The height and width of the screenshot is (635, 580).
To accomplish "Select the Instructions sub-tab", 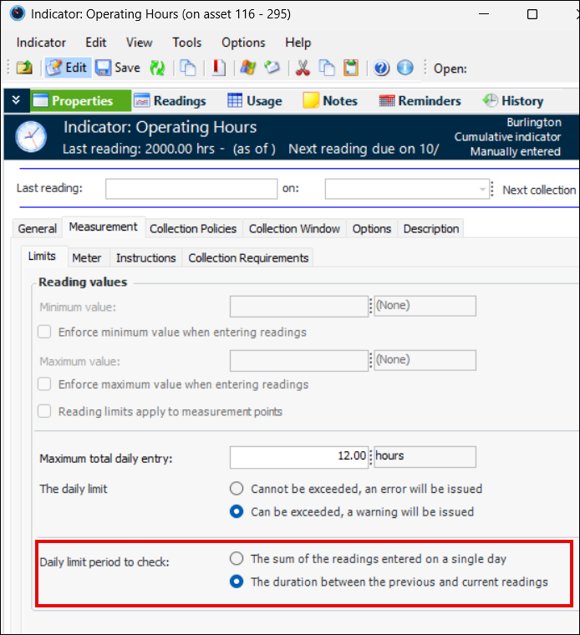I will pos(146,257).
